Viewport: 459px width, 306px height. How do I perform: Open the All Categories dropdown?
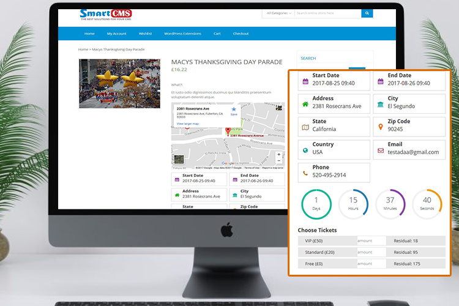tap(278, 13)
